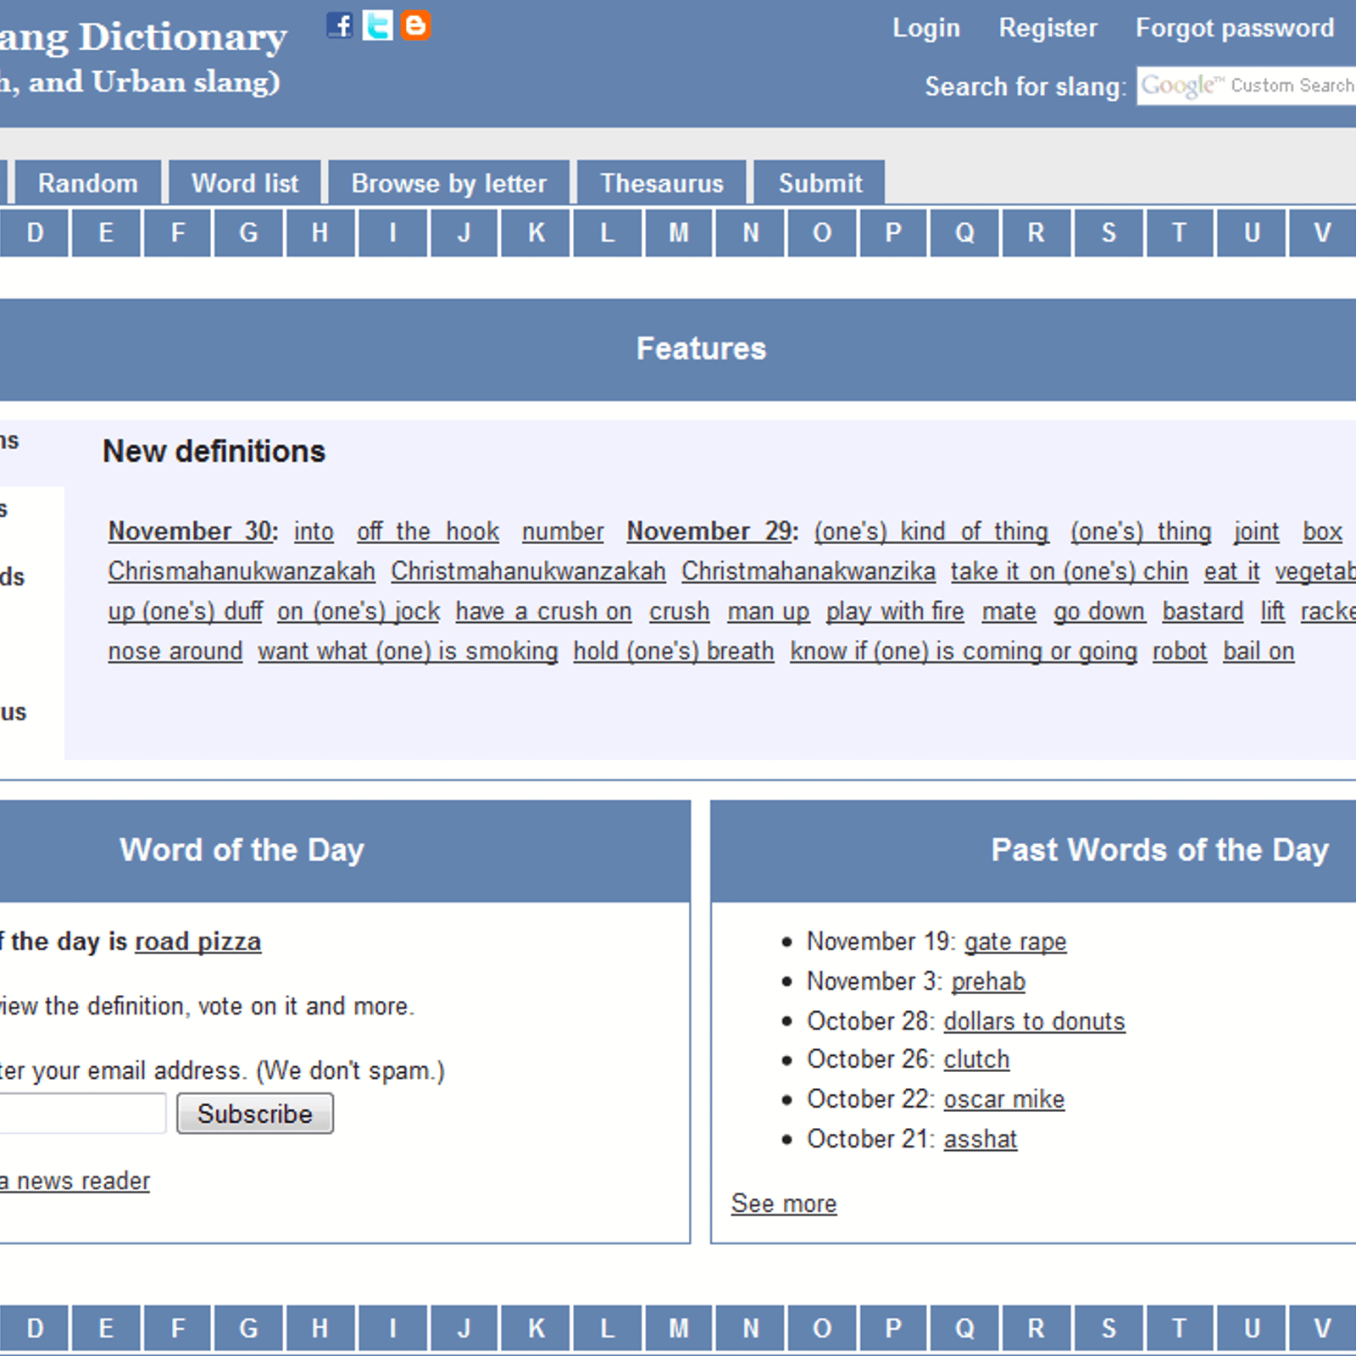Open definition for 'take it on (one's) chin'
Viewport: 1356px width, 1356px height.
1069,571
